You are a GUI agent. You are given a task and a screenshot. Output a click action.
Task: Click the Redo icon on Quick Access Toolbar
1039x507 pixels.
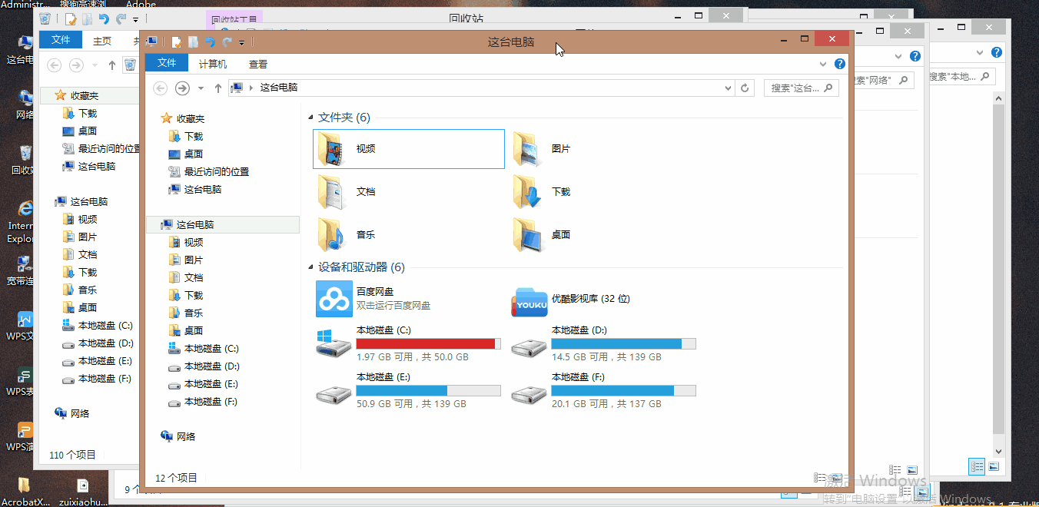click(x=227, y=42)
